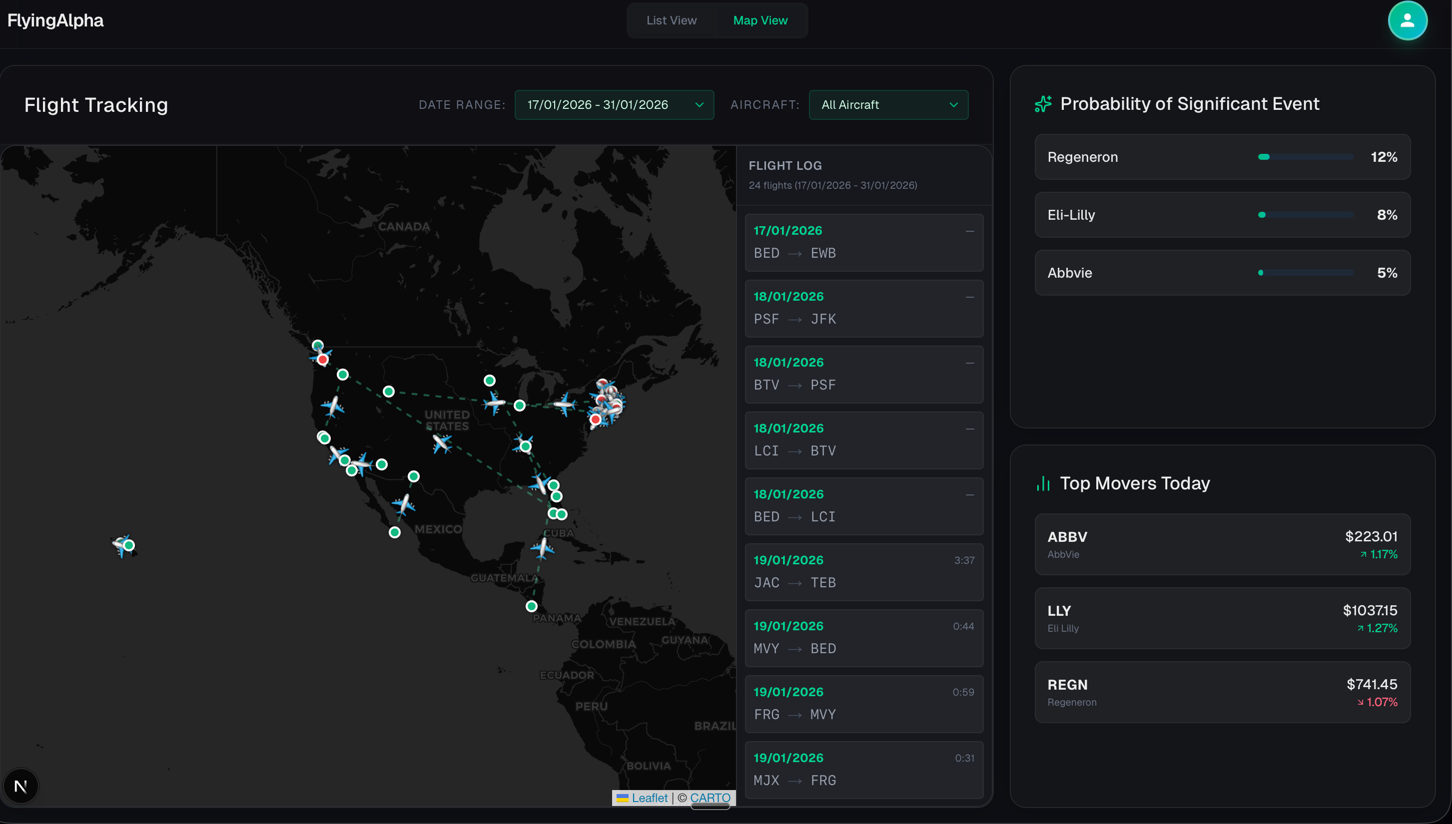Select the MVY to BED flight

pos(863,638)
